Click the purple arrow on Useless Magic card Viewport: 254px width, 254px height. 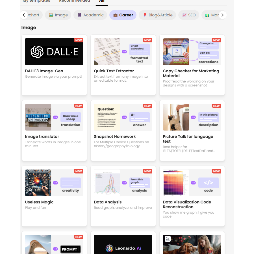(55, 183)
